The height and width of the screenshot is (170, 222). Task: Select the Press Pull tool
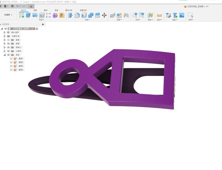(x=70, y=15)
